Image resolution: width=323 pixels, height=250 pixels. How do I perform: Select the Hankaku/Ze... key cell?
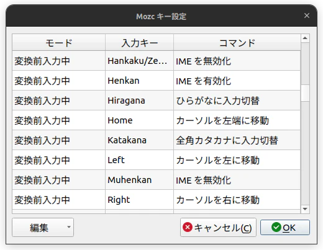[139, 61]
